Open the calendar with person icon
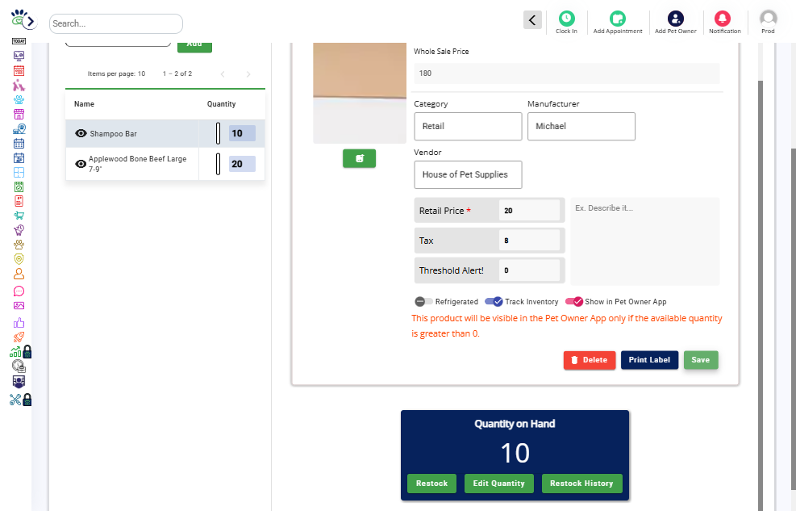Screen dimensions: 796x511 19,158
